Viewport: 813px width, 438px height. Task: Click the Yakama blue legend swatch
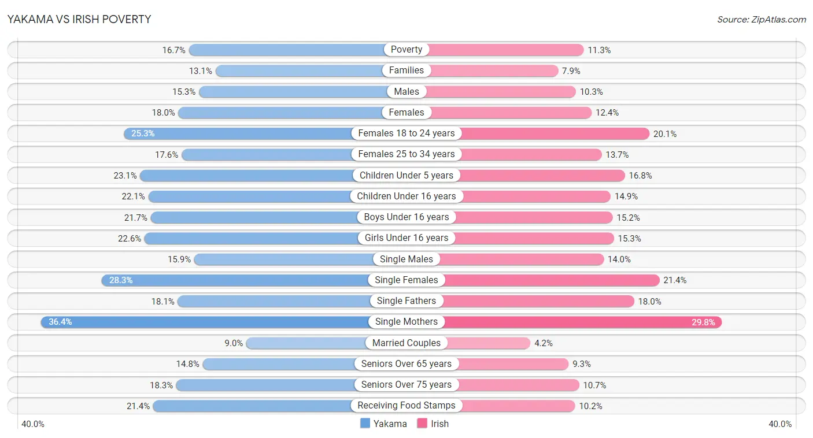[x=365, y=424]
